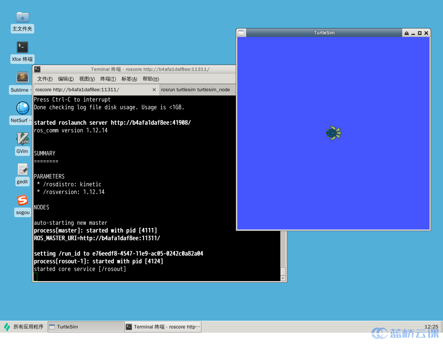The height and width of the screenshot is (345, 443).
Task: Switch to the rosrun turtlesim_node tab
Action: coord(195,90)
